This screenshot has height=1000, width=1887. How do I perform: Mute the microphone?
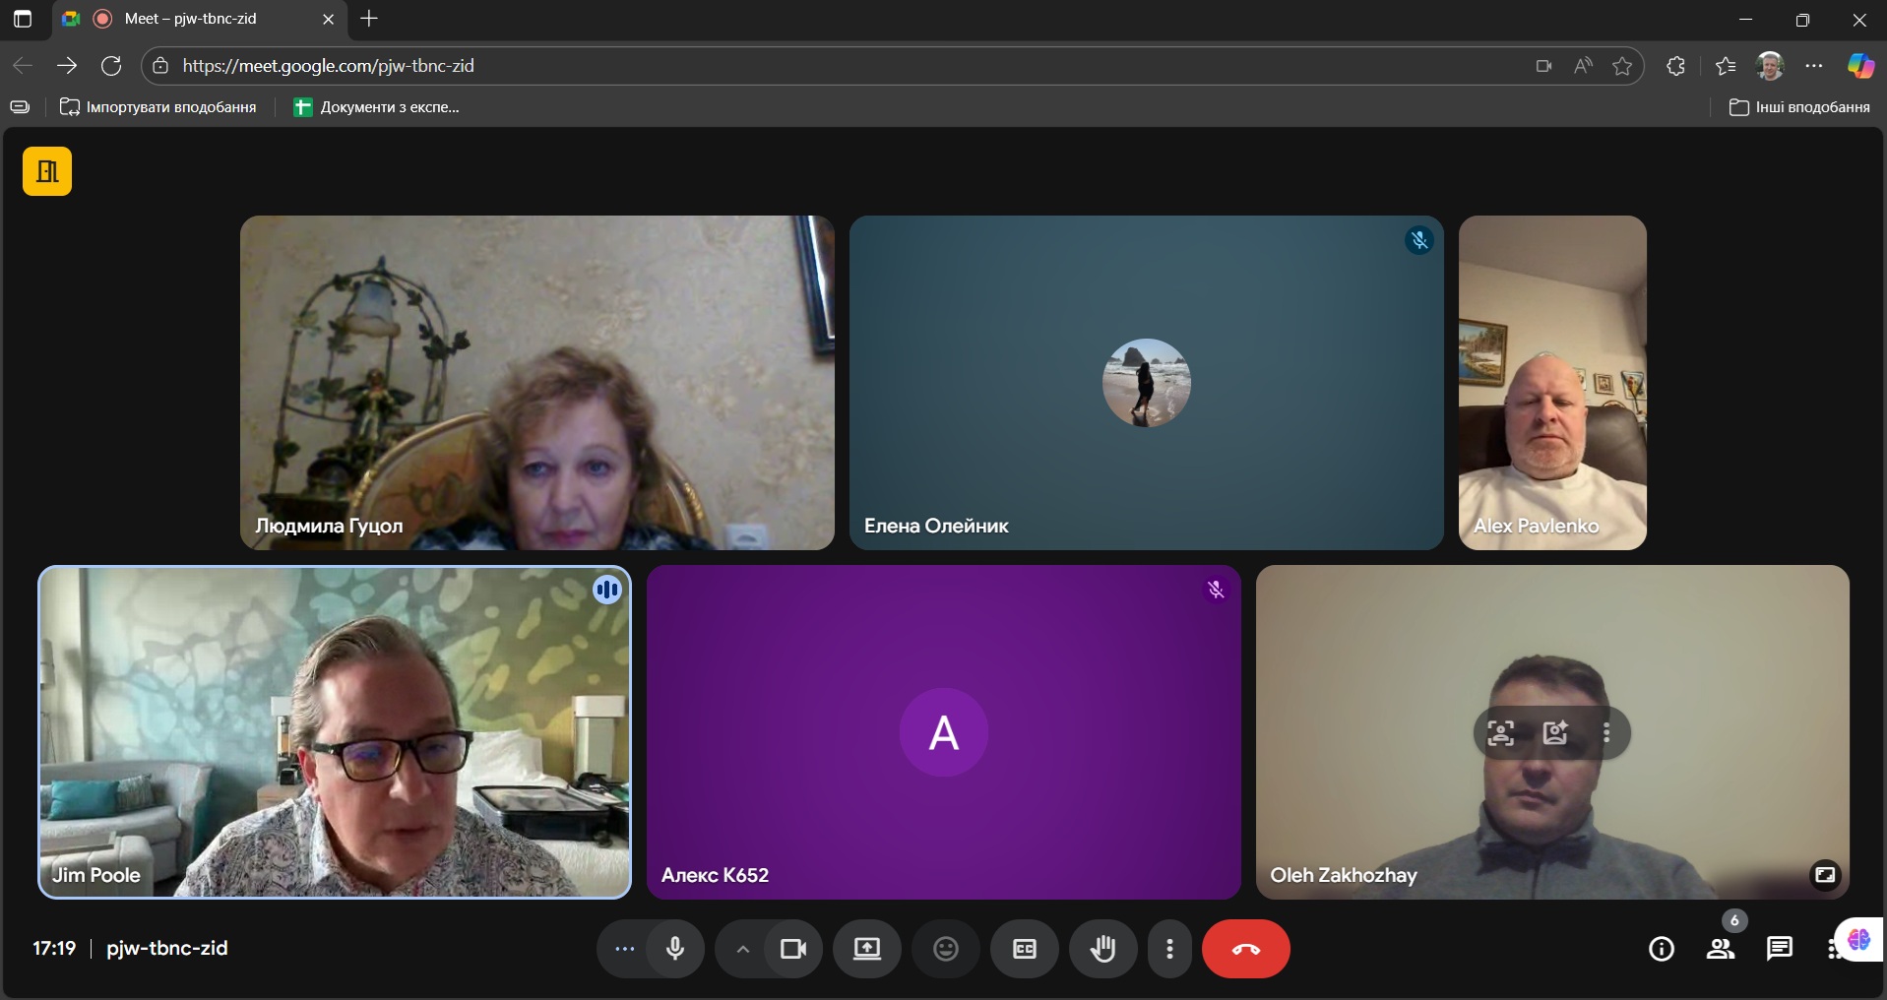675,949
